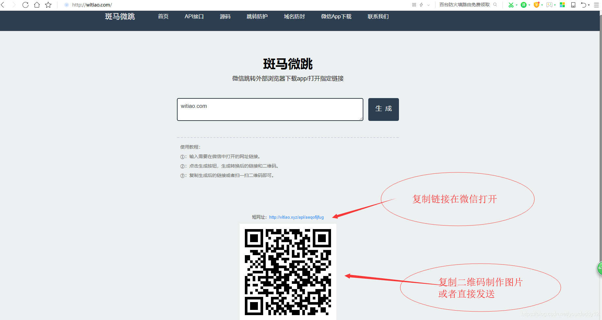
Task: Open the game controller icon
Action: pos(549,5)
